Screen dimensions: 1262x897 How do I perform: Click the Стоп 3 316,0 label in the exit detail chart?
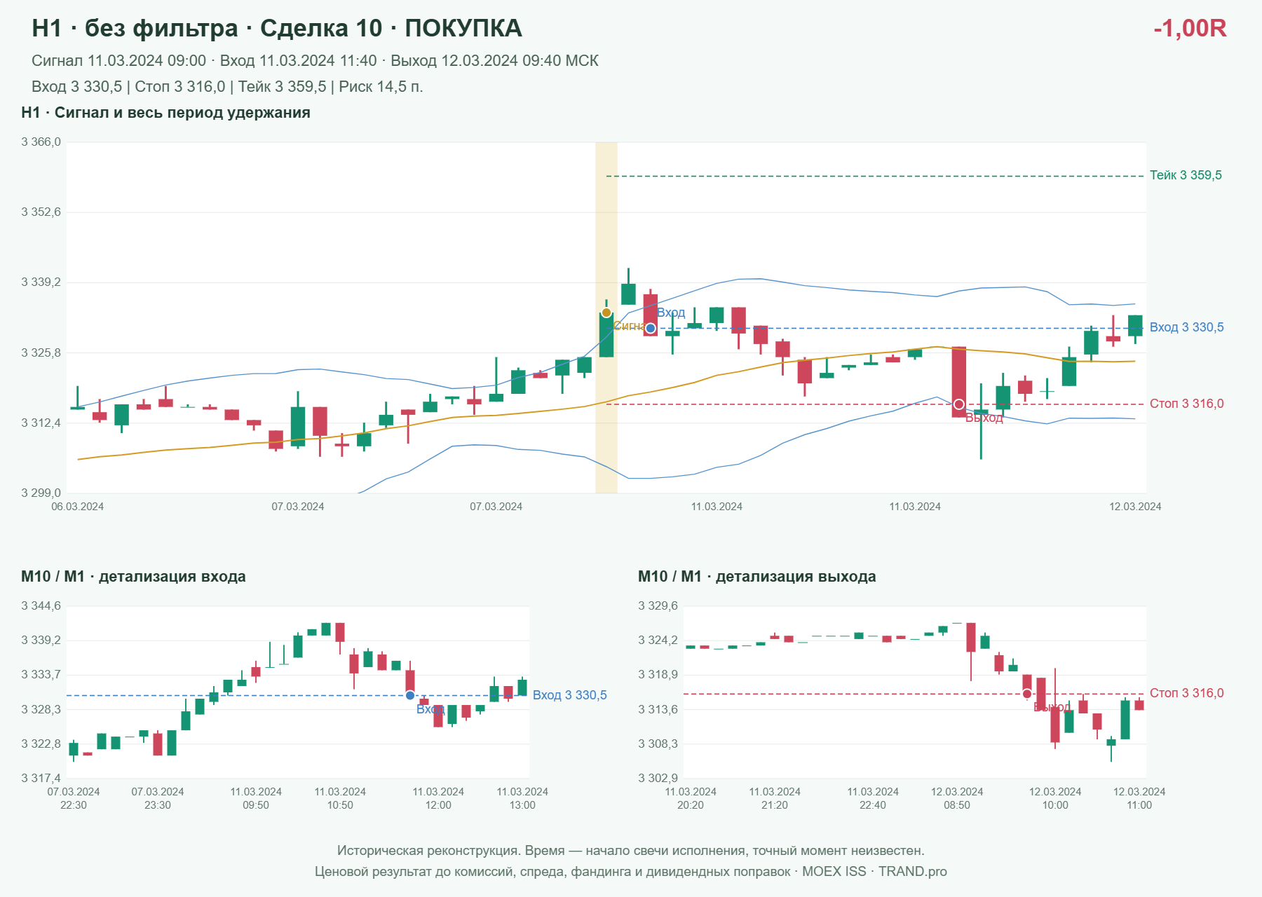(1187, 693)
